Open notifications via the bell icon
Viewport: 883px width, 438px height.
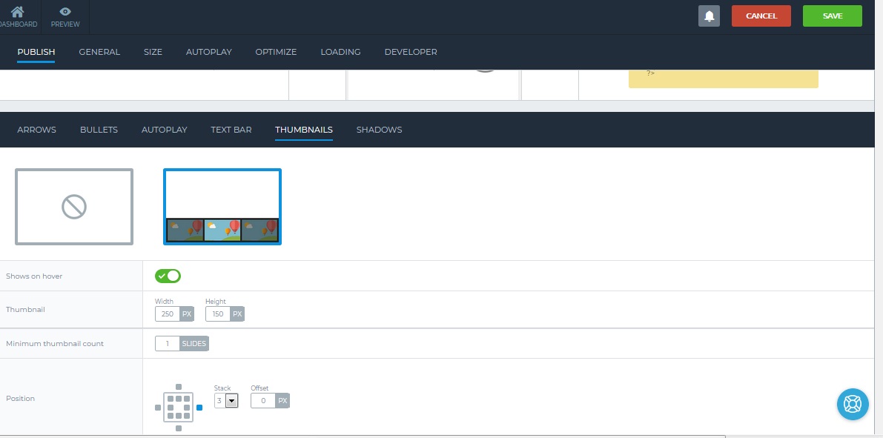tap(709, 16)
